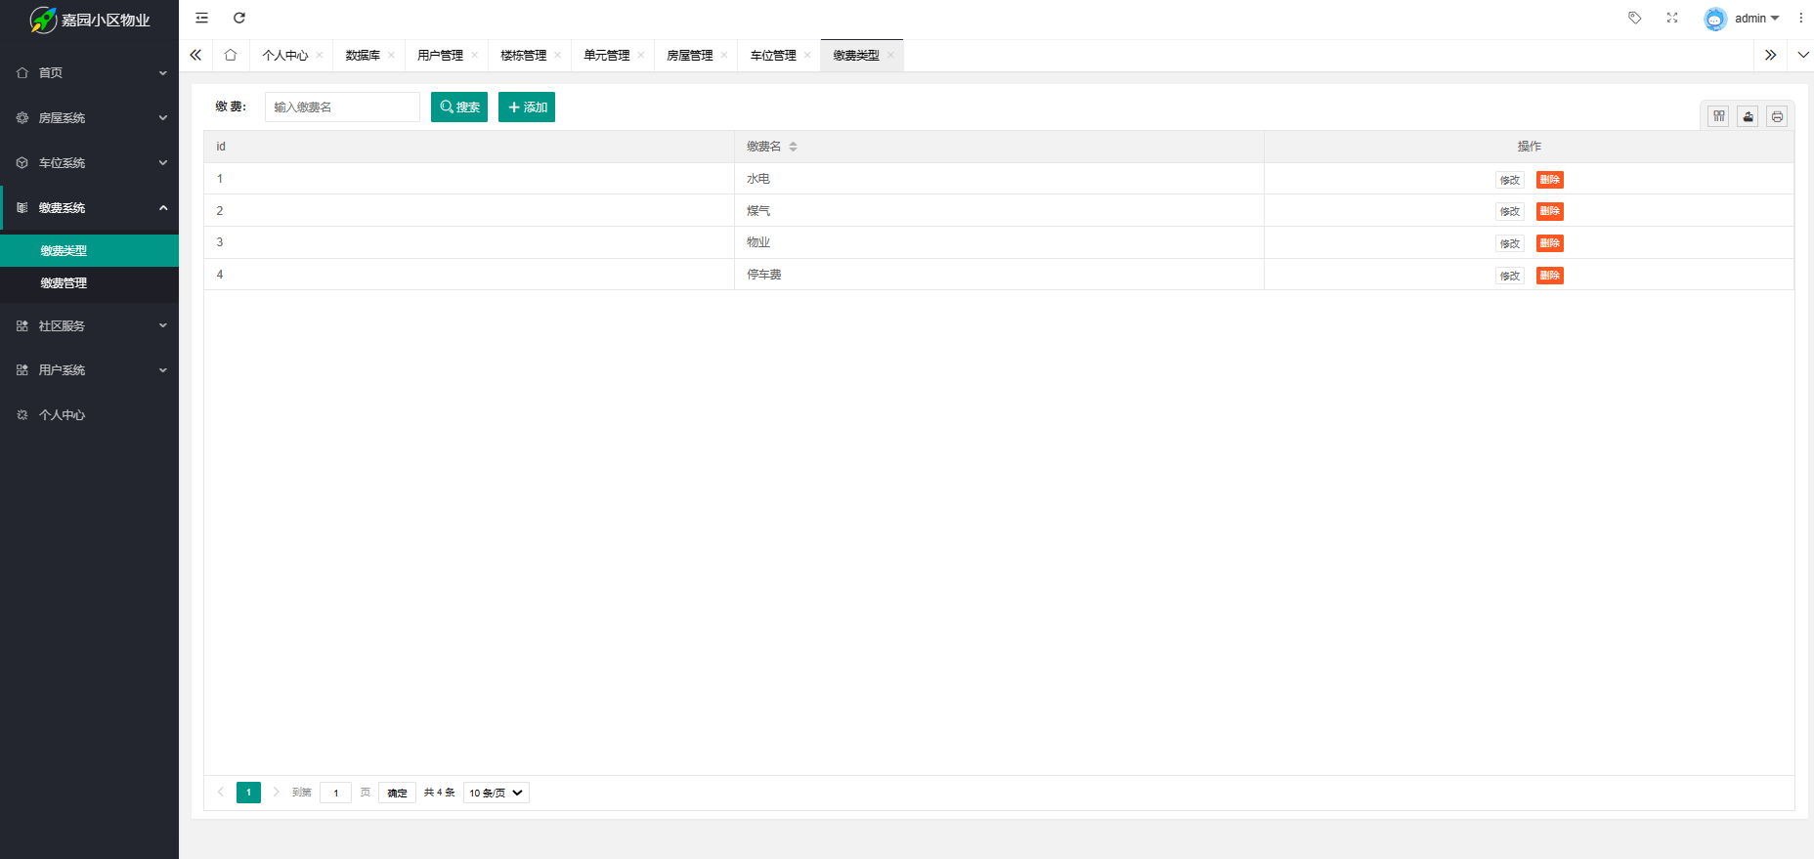Expand the 车位系统 sidebar menu
1814x859 pixels.
pos(89,163)
